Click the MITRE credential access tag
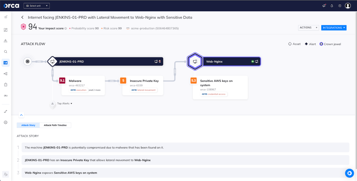The width and height of the screenshot is (357, 181). pyautogui.click(x=214, y=94)
